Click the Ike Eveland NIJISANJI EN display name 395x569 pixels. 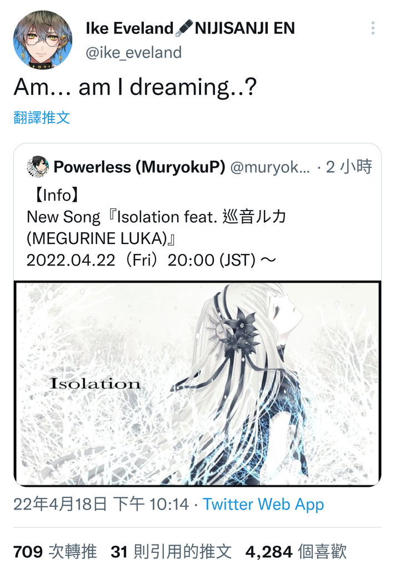tap(191, 28)
